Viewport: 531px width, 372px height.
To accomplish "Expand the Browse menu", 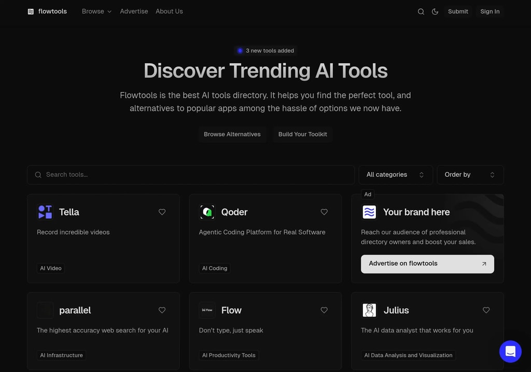I will click(96, 11).
